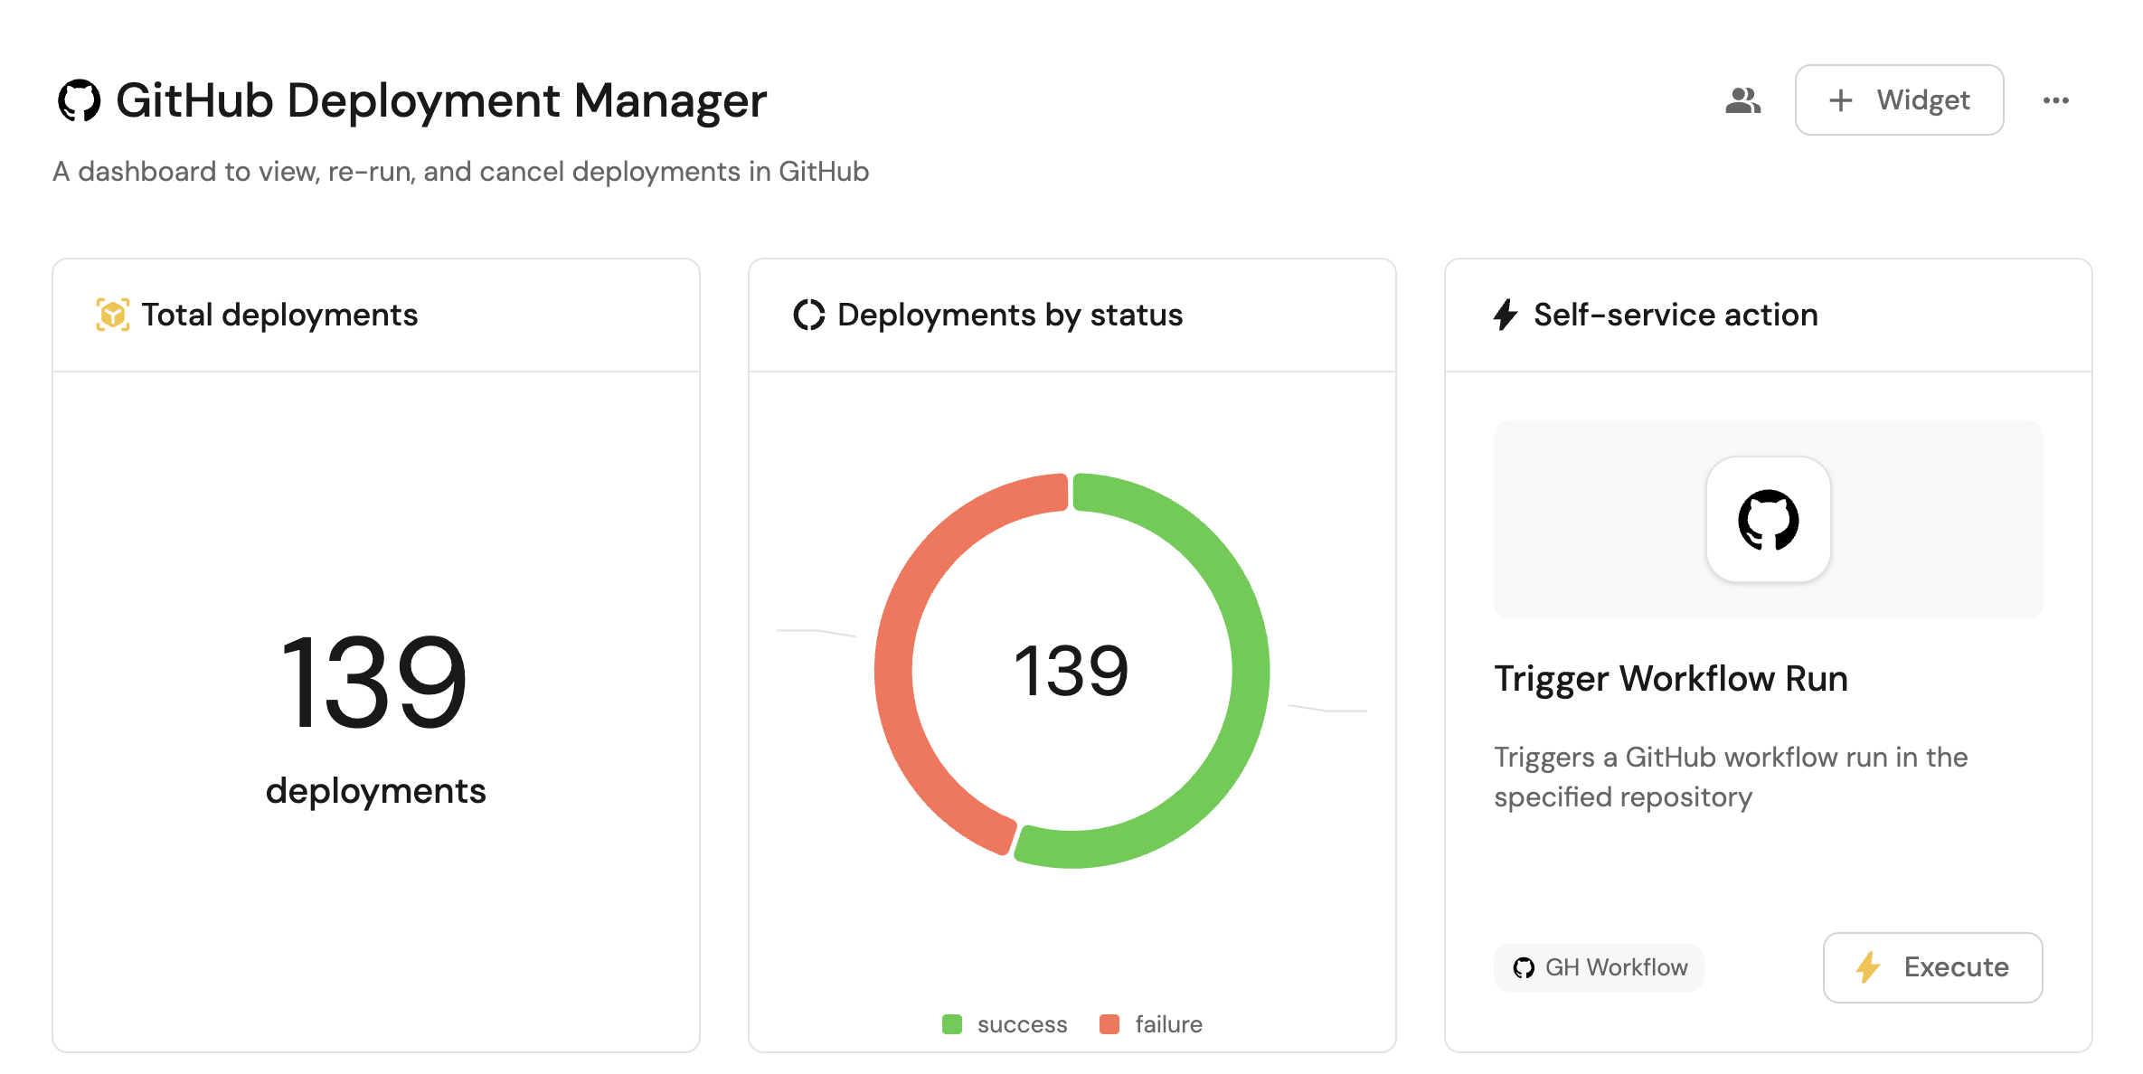Click the plus Widget button
Image resolution: width=2143 pixels, height=1074 pixels.
[x=1899, y=100]
